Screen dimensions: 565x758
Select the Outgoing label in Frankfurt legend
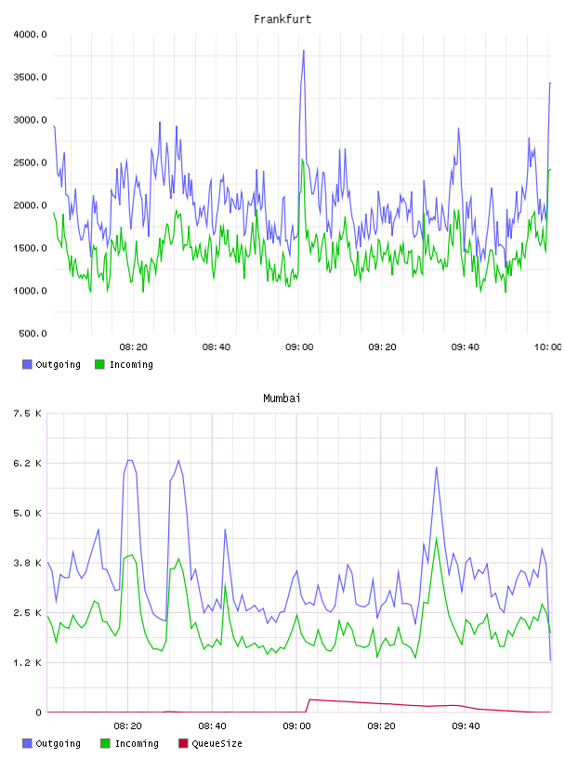[58, 364]
